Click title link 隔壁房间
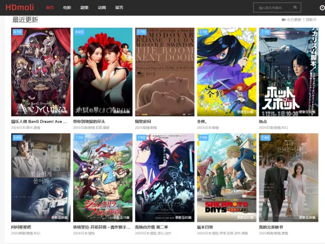The height and width of the screenshot is (244, 325). coord(143,121)
